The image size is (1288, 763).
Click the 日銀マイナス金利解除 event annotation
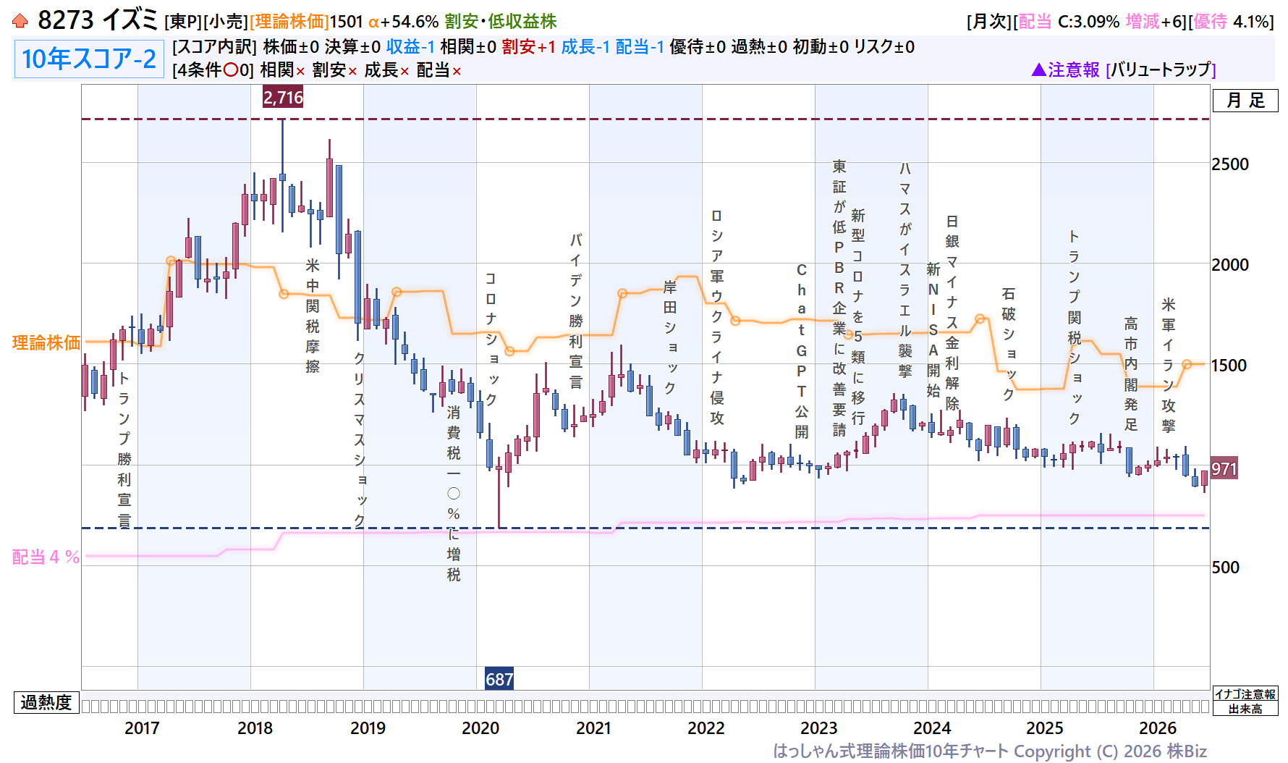[952, 312]
